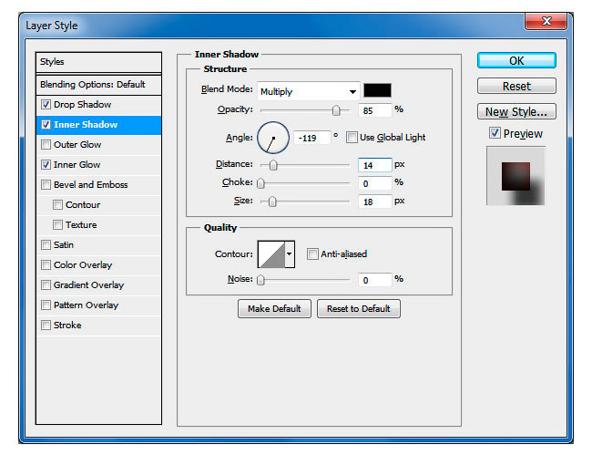Open the Blend Mode dropdown

tap(309, 91)
